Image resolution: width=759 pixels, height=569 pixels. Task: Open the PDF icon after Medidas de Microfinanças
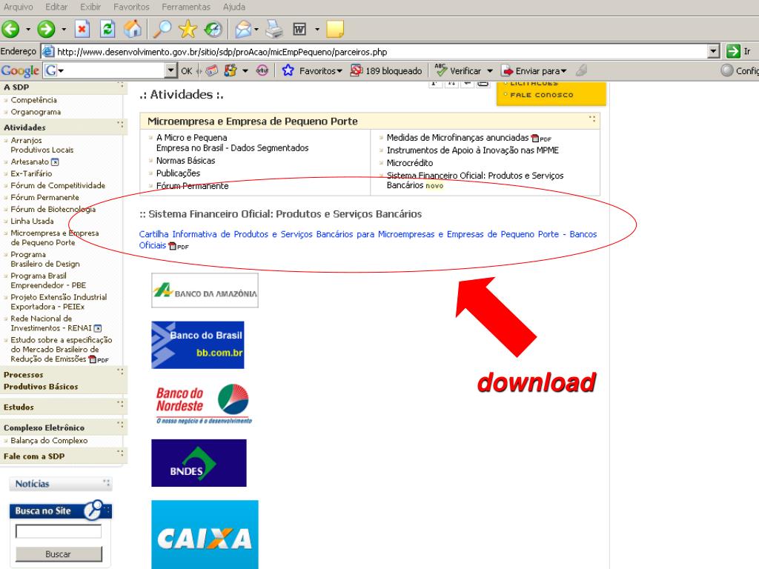pyautogui.click(x=541, y=139)
